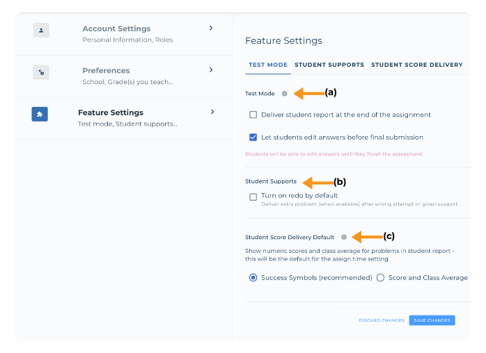Click the Discard Changes link
486x353 pixels.
[x=382, y=320]
